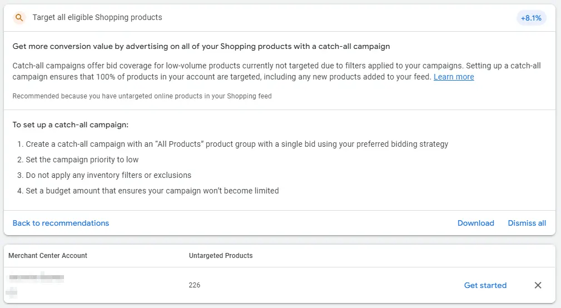
Task: Click the 'Target all eligible Shopping products' title
Action: 97,18
